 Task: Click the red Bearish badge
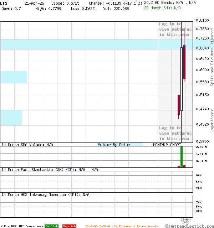tap(69, 226)
